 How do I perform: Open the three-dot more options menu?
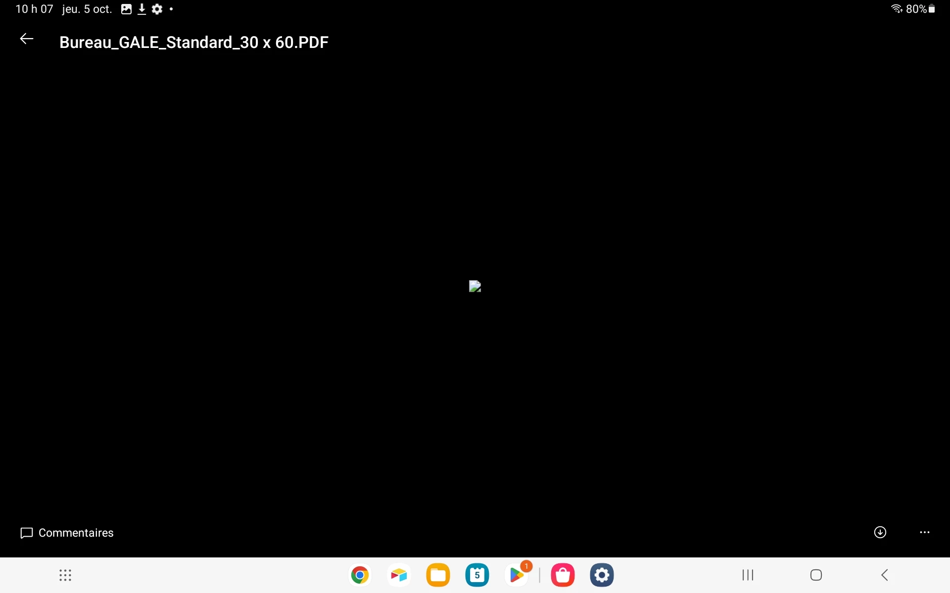click(x=924, y=532)
